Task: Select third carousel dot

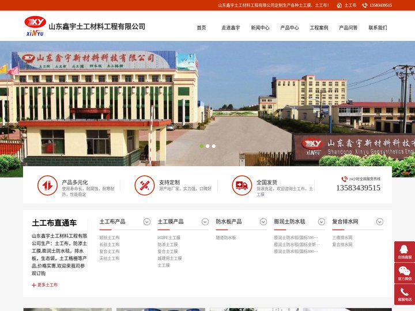Action: pyautogui.click(x=214, y=146)
